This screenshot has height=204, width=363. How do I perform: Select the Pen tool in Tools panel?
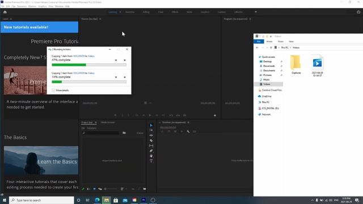pos(151,151)
